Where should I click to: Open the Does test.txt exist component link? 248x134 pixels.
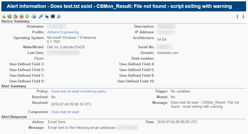point(65,112)
